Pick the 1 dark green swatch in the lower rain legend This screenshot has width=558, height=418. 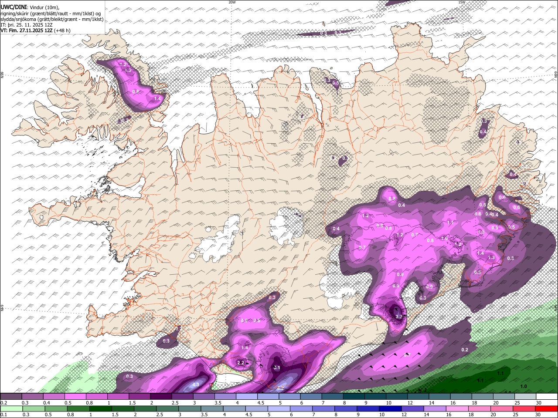(x=100, y=409)
